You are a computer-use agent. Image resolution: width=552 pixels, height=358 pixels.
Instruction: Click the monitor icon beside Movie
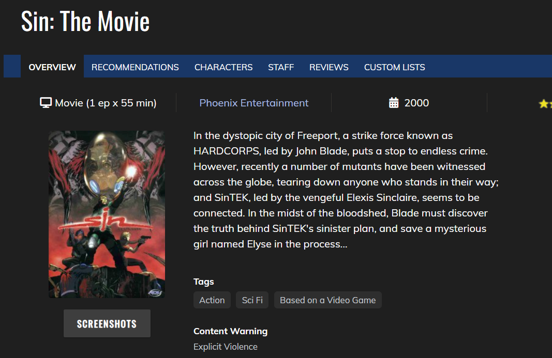tap(46, 103)
